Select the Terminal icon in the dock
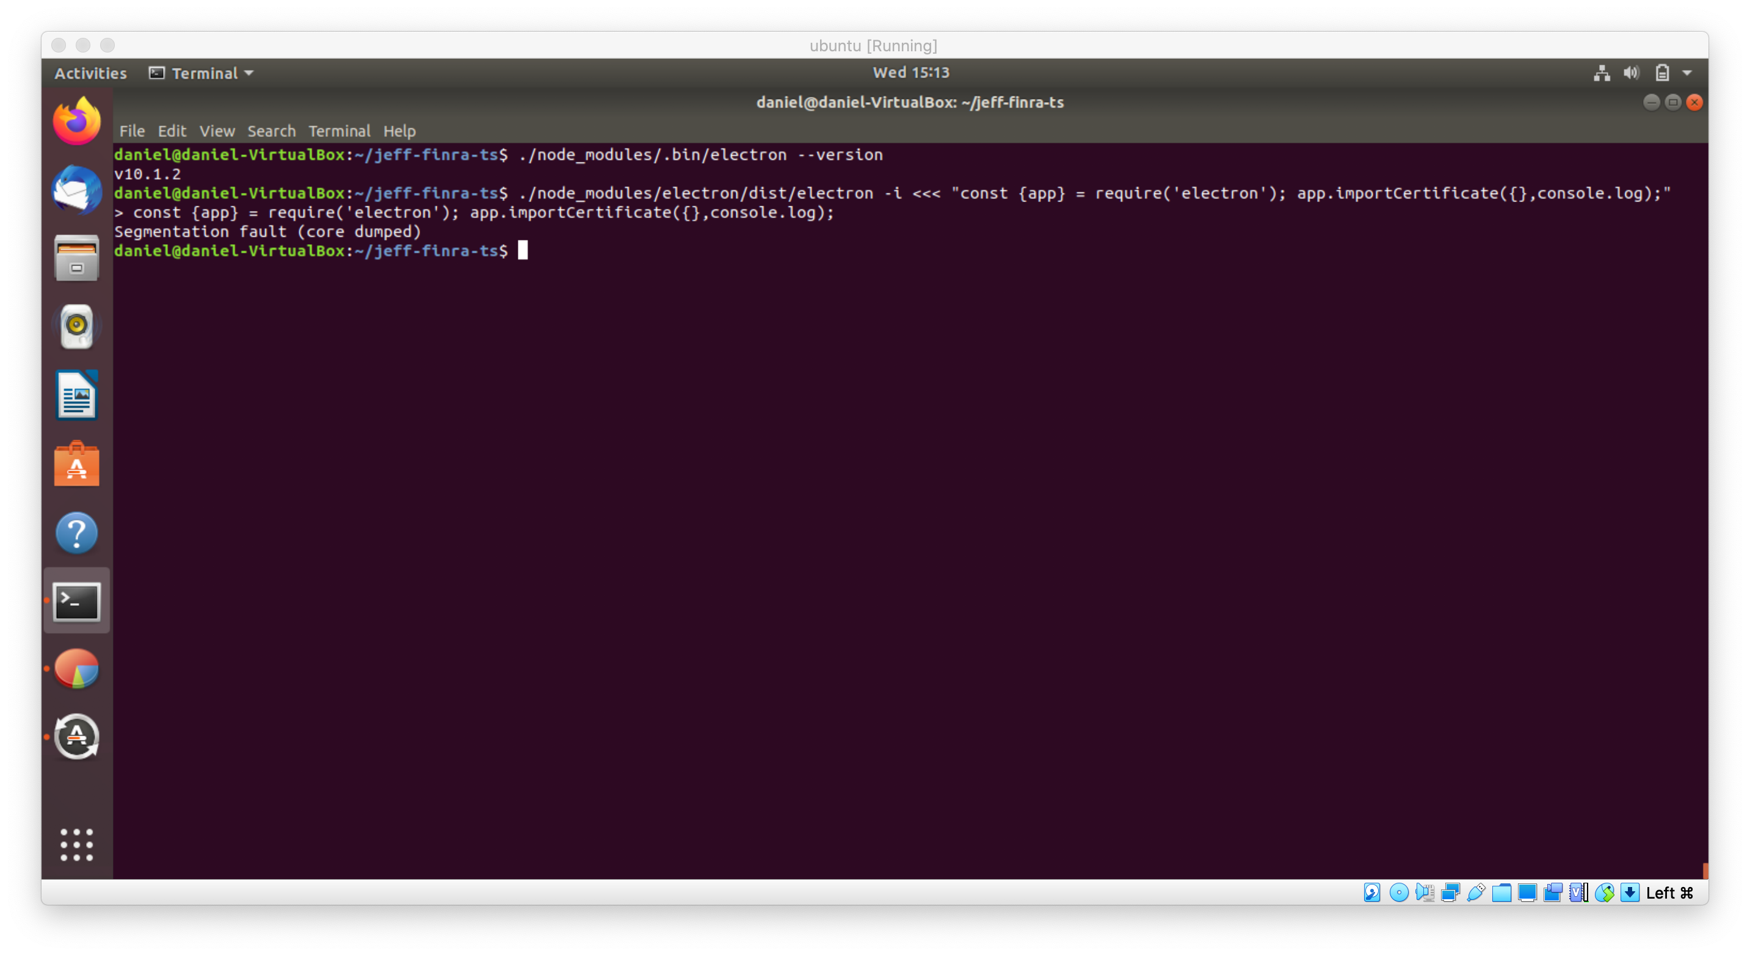This screenshot has width=1750, height=956. click(x=75, y=600)
